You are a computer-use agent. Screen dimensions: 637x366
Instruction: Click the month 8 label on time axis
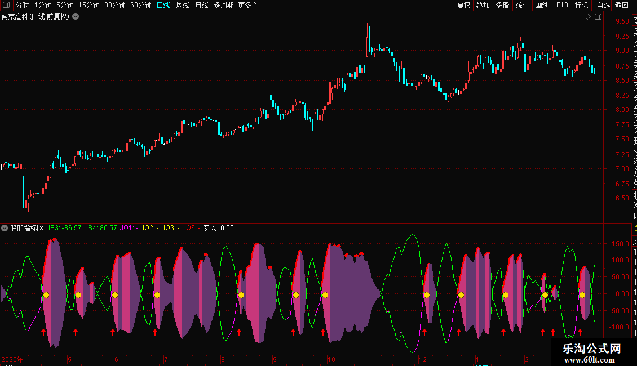tap(223, 360)
